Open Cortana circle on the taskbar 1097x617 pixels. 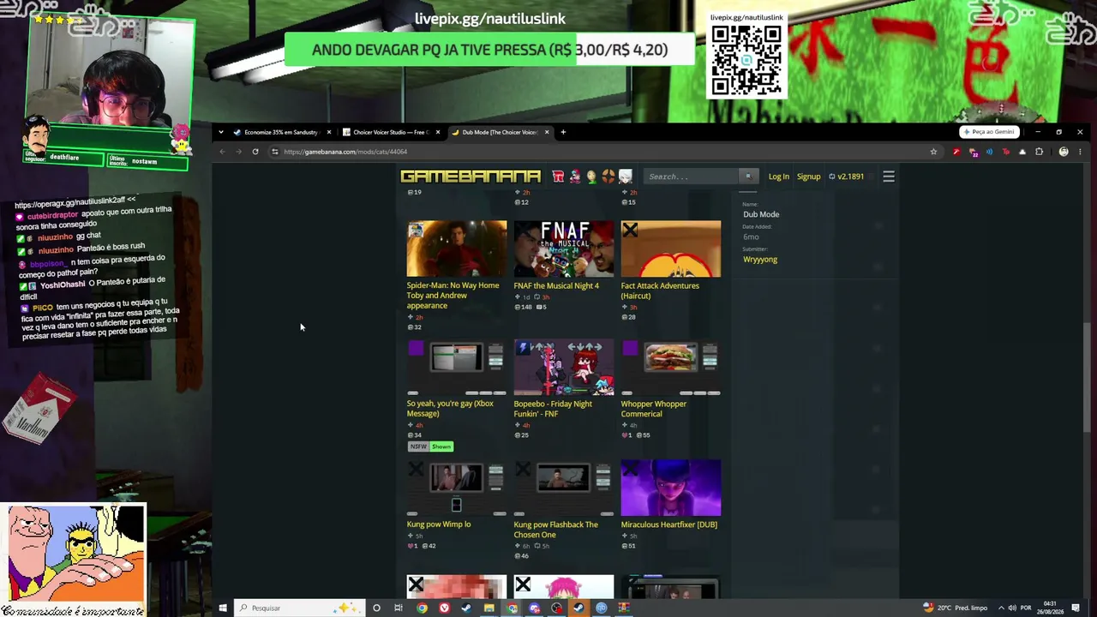tap(376, 608)
